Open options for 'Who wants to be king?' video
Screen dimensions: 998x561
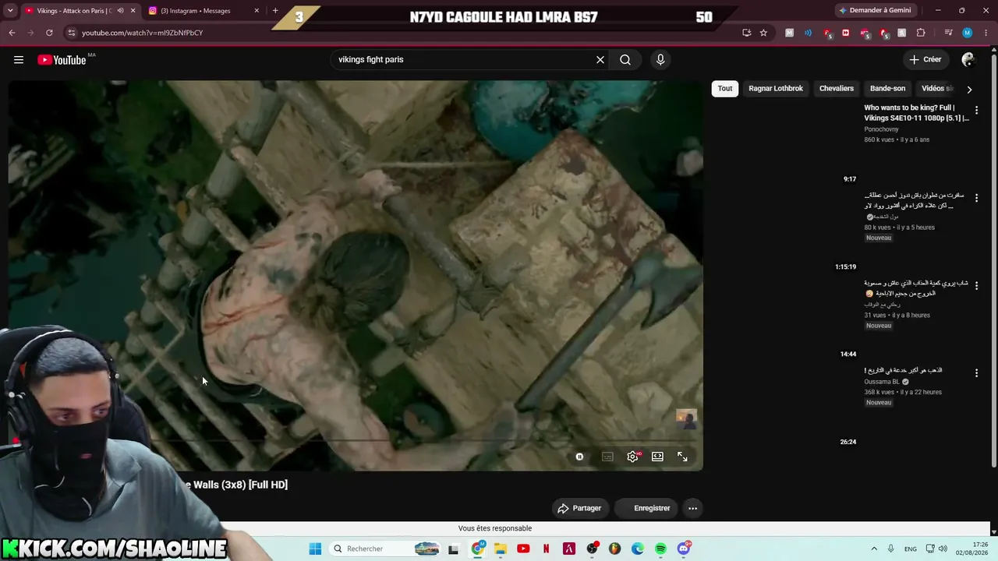pos(976,110)
